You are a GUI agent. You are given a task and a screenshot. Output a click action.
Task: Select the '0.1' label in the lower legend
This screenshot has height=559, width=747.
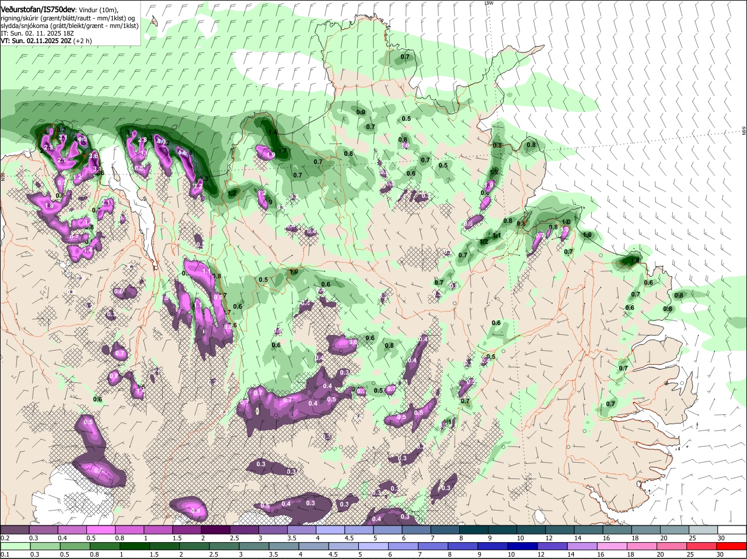pyautogui.click(x=5, y=554)
